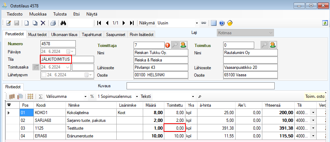This screenshot has width=330, height=142.
Task: Switch to the Ulkomaan tilaus tab
Action: click(65, 34)
